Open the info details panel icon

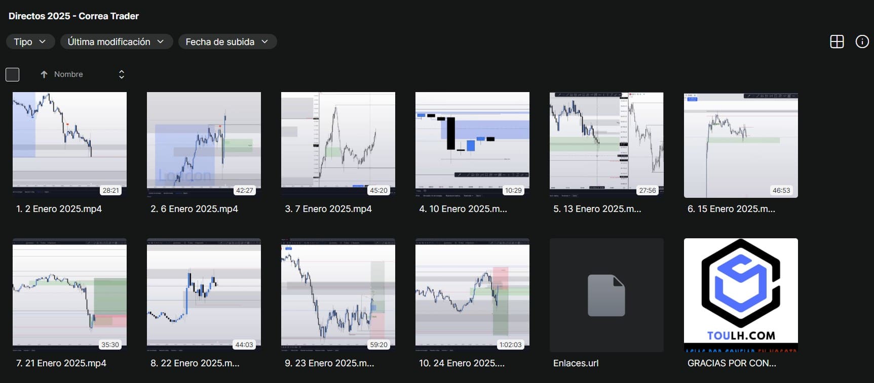(862, 41)
